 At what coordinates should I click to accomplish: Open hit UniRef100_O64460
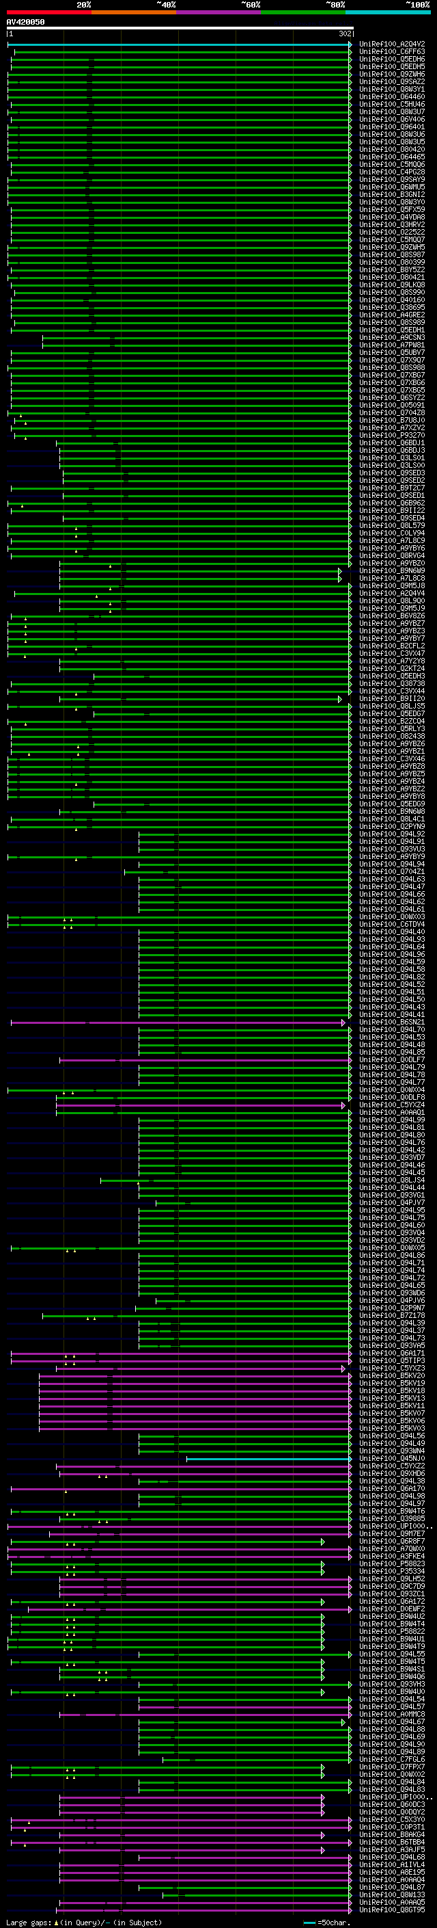[392, 96]
